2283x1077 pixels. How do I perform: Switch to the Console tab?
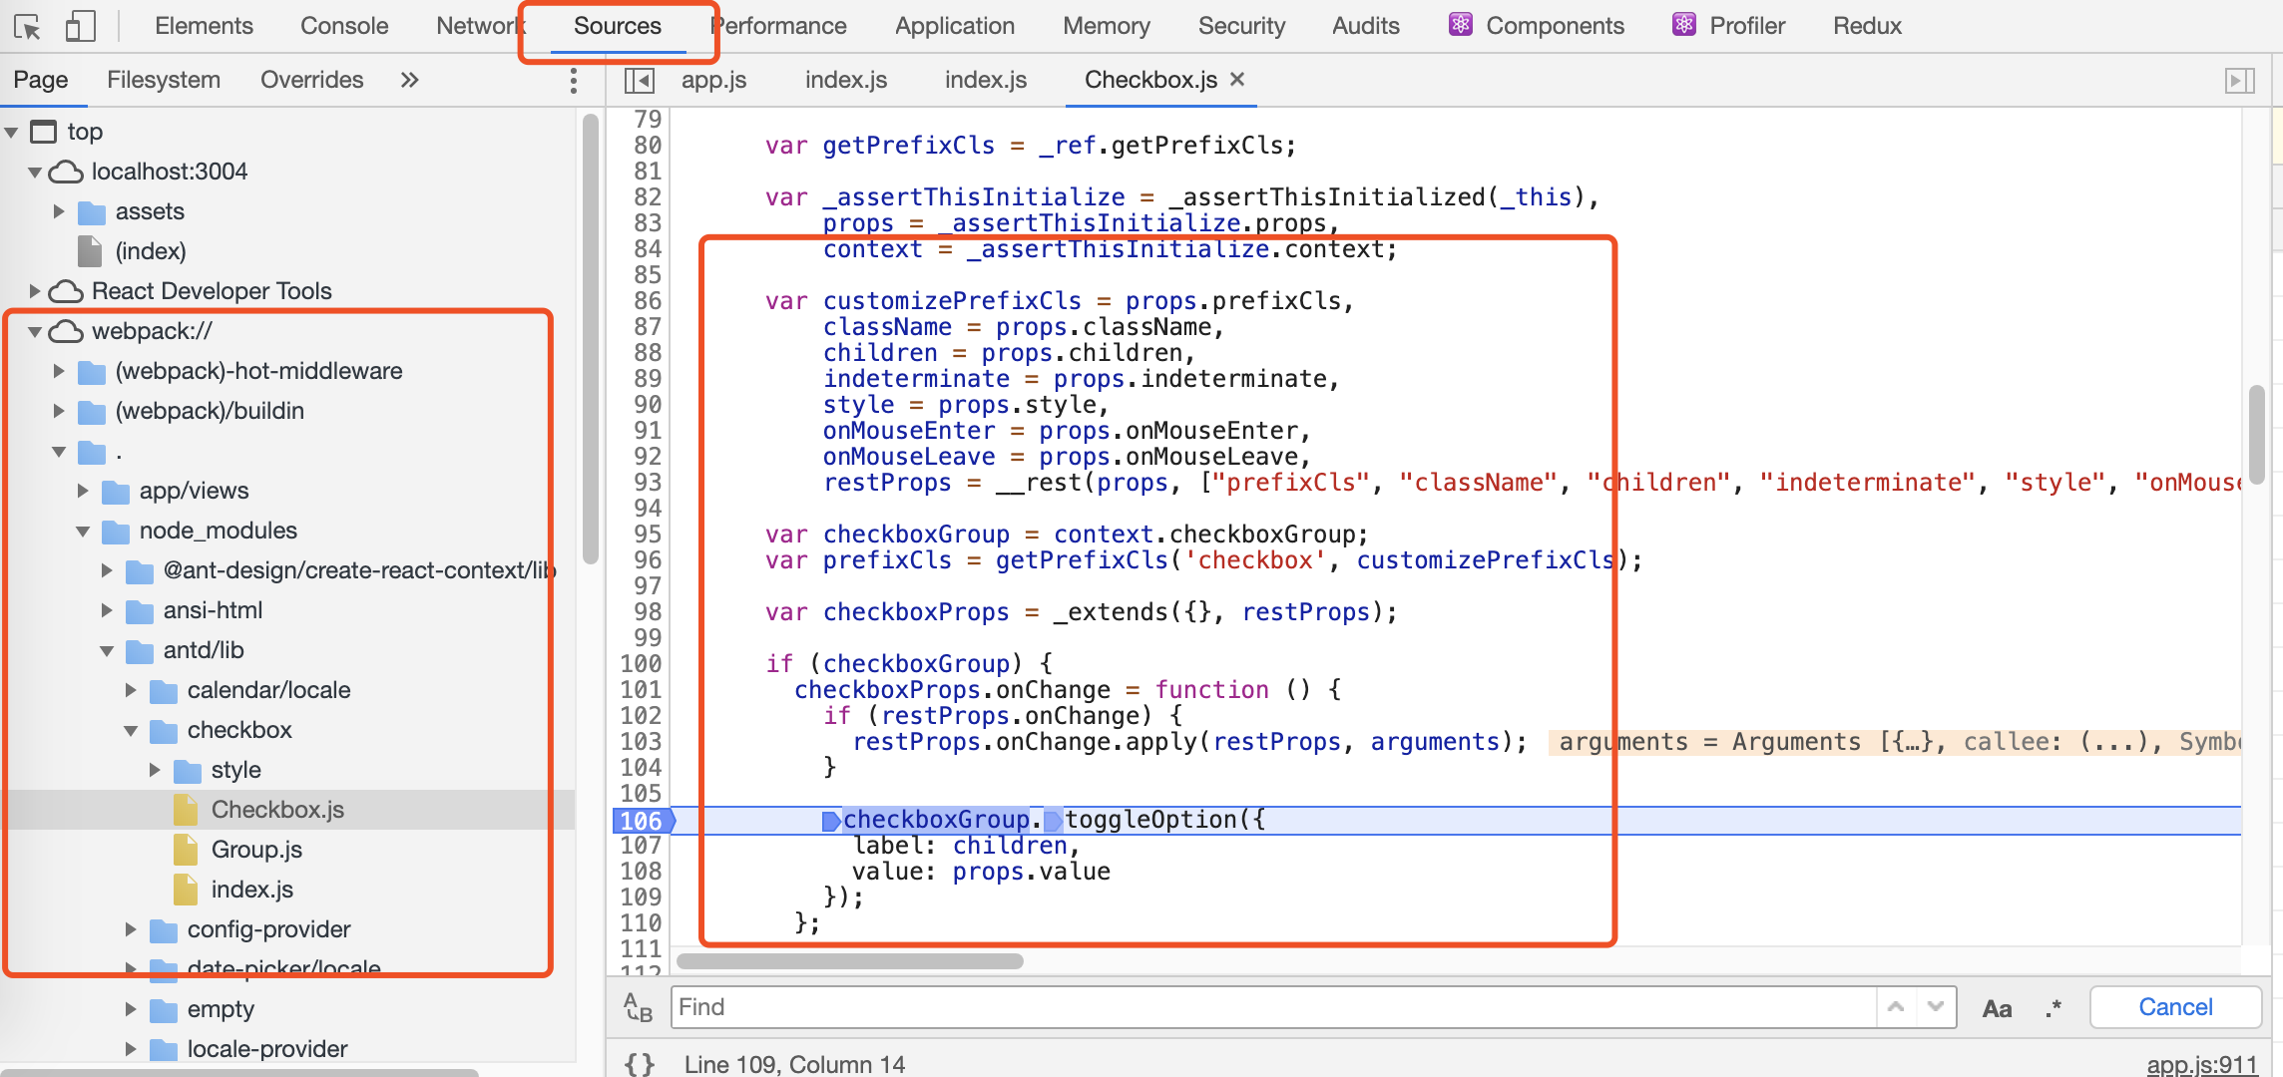point(344,26)
